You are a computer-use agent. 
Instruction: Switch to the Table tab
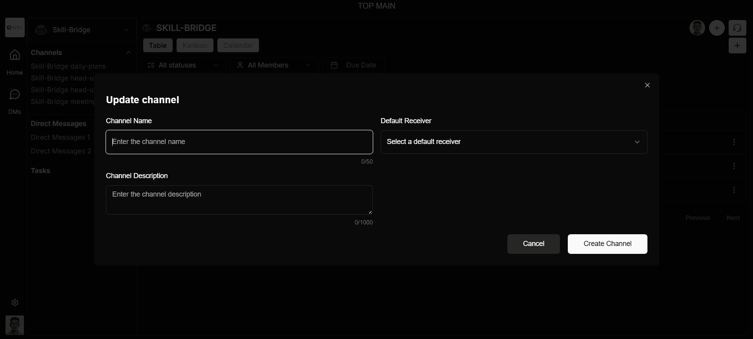point(158,46)
